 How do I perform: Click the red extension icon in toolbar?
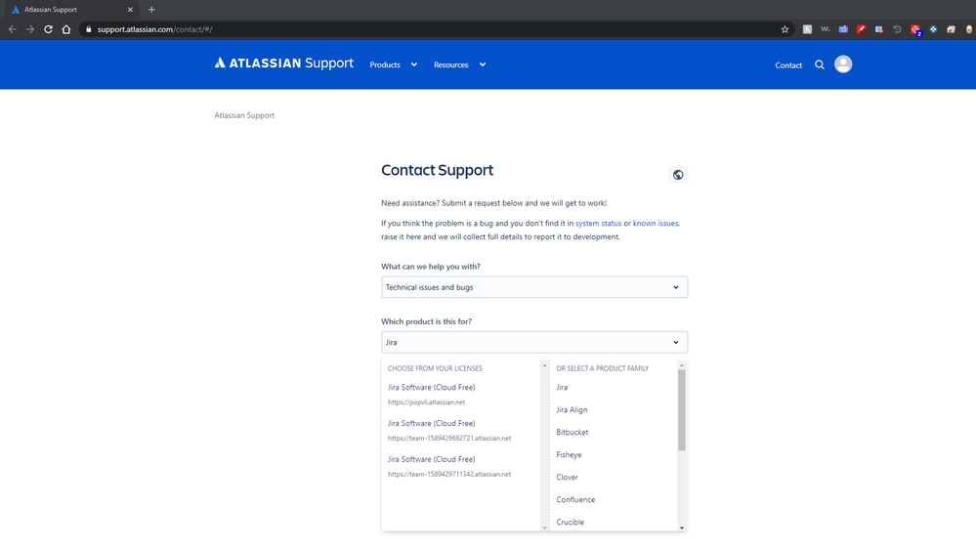861,29
